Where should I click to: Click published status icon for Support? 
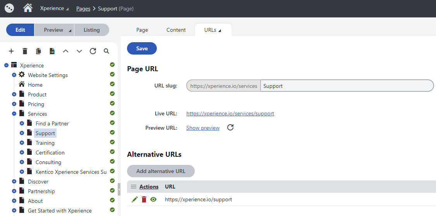tap(112, 132)
